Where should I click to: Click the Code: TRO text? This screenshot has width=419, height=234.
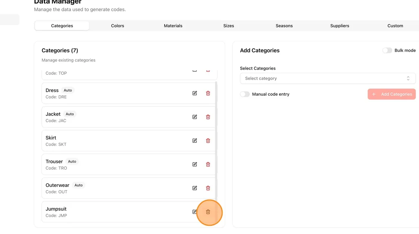coord(56,168)
